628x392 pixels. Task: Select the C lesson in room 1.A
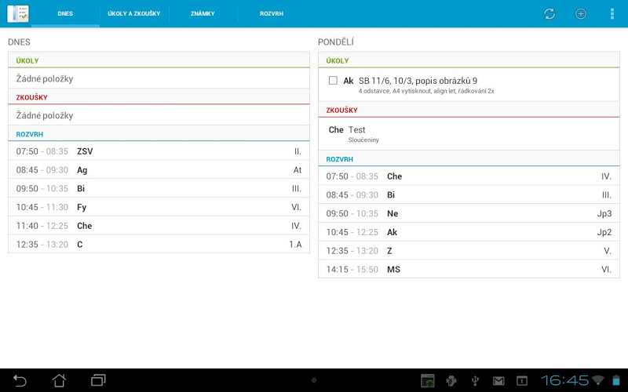click(159, 245)
